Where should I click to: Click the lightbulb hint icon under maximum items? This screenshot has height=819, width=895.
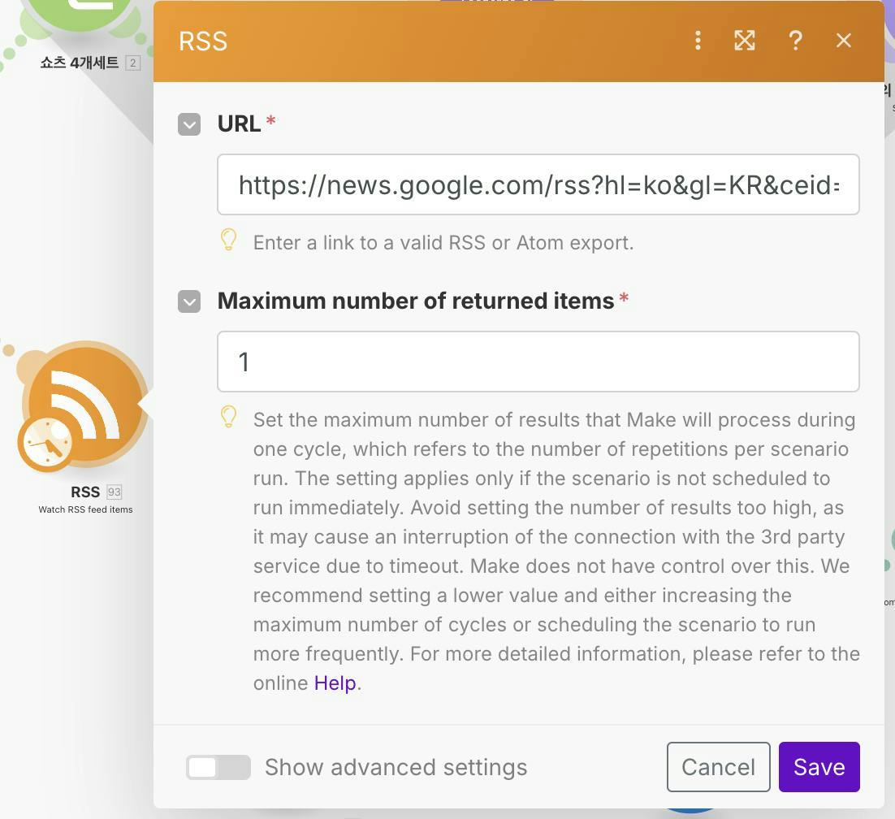click(228, 417)
